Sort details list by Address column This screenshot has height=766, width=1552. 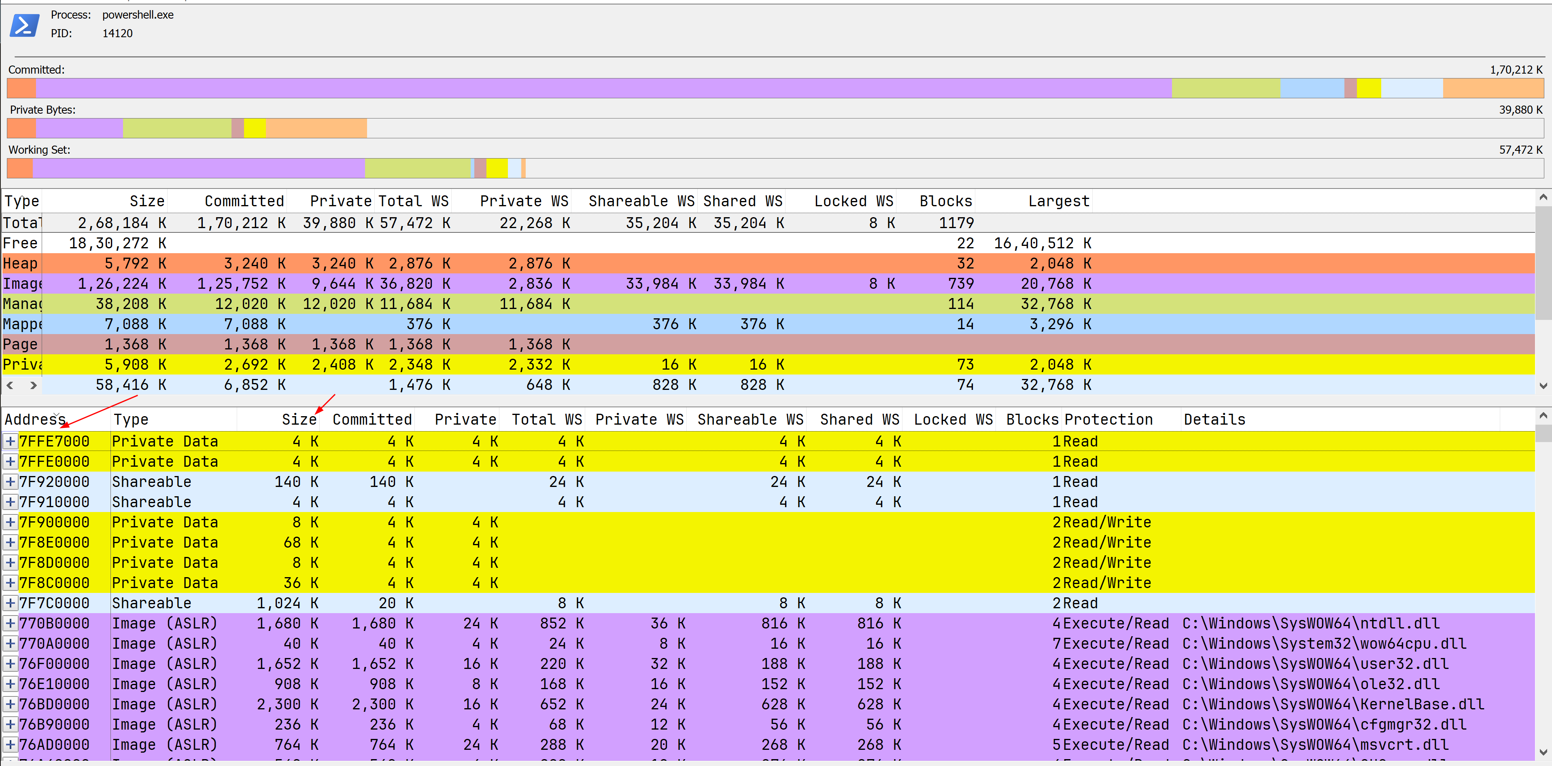coord(35,420)
